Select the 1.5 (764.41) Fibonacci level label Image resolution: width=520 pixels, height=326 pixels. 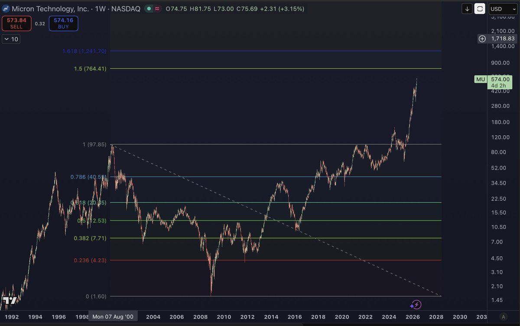90,68
